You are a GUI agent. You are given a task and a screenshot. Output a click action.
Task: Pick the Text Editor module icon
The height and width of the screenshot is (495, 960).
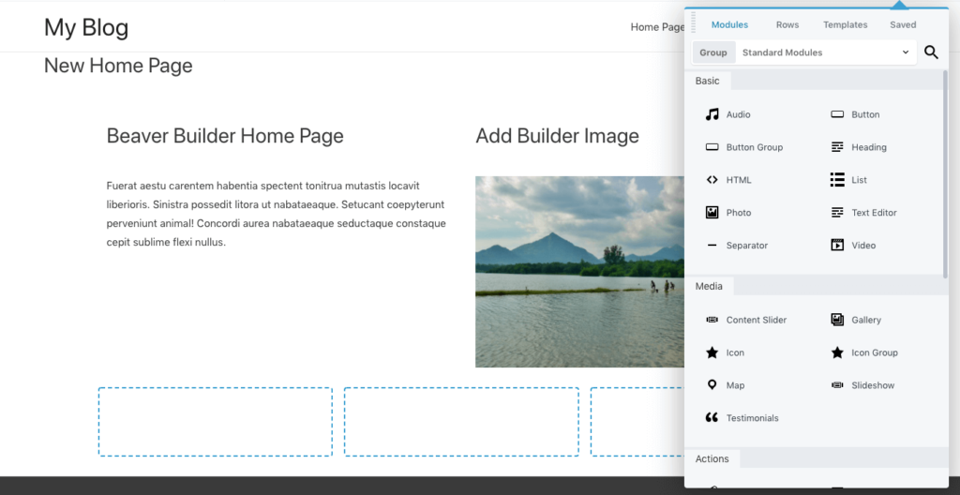coord(837,213)
